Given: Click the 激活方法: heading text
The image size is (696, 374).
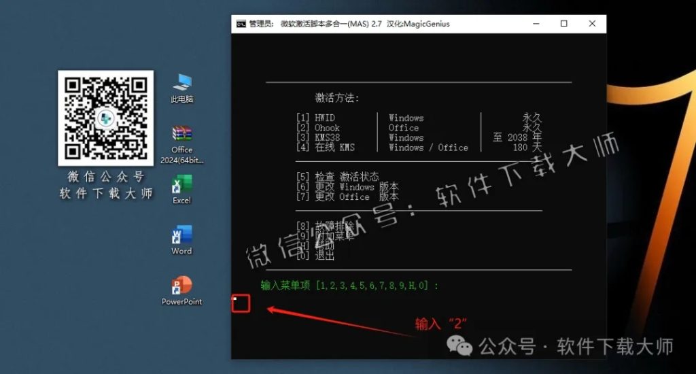Looking at the screenshot, I should tap(337, 98).
